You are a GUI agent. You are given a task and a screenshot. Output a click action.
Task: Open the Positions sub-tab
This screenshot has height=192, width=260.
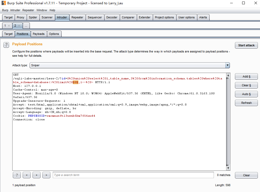(x=23, y=34)
